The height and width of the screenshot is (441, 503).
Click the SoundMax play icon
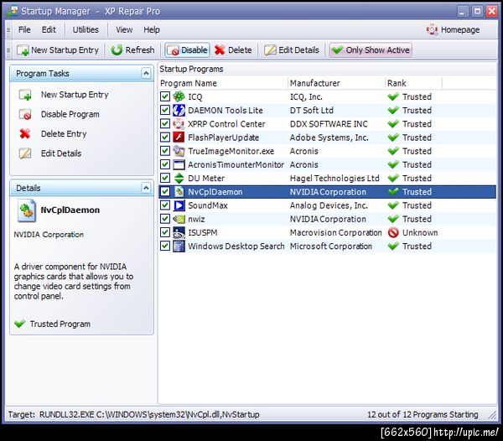(179, 205)
